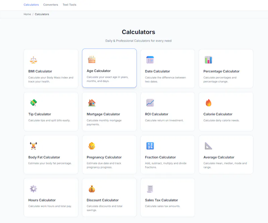Click 'Calculate discounts and total savings' text
268x223 pixels.
point(105,208)
